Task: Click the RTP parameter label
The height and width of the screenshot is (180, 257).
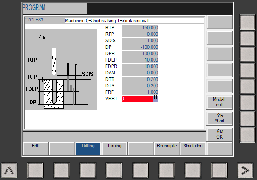Action: 110,28
